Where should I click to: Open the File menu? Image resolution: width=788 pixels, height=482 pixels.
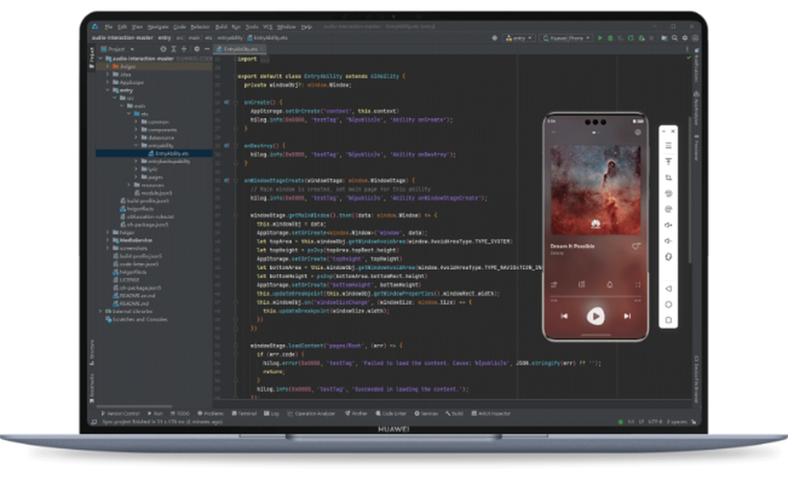tap(108, 27)
